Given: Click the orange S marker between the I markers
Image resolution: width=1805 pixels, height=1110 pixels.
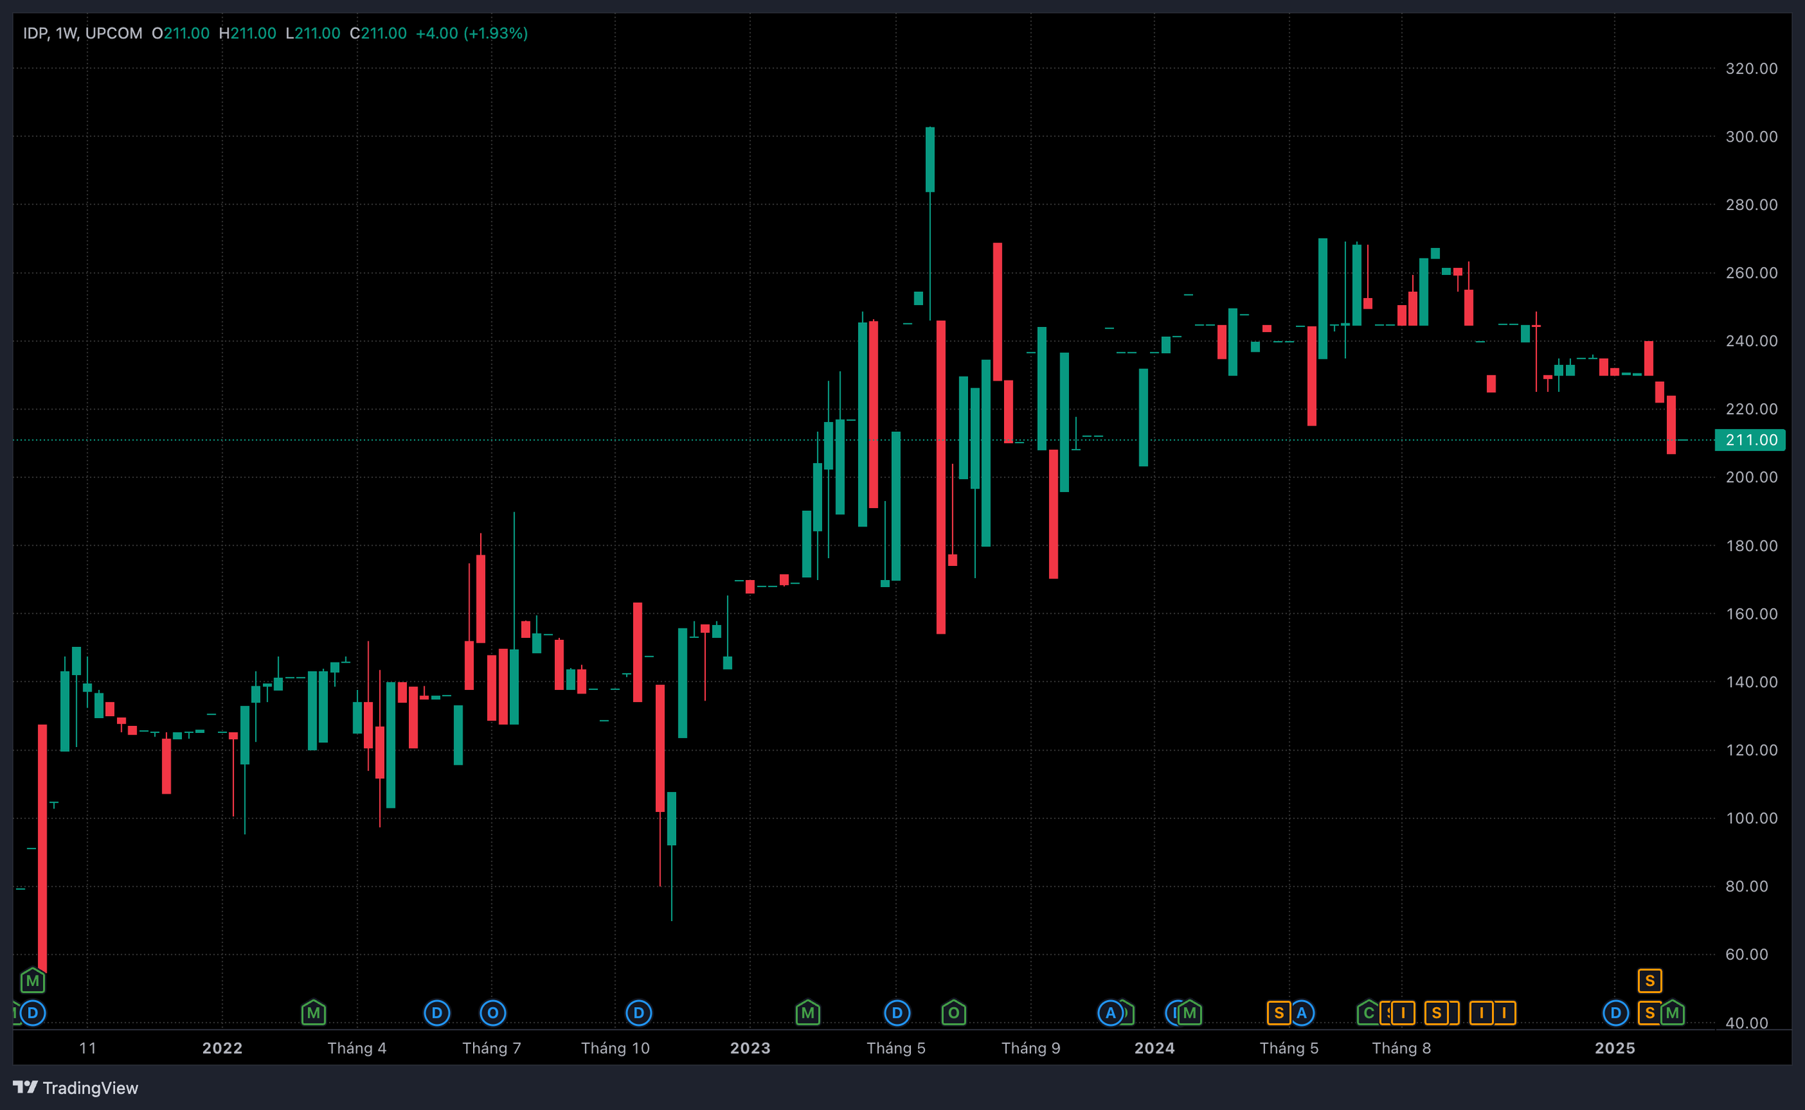Looking at the screenshot, I should point(1436,1013).
